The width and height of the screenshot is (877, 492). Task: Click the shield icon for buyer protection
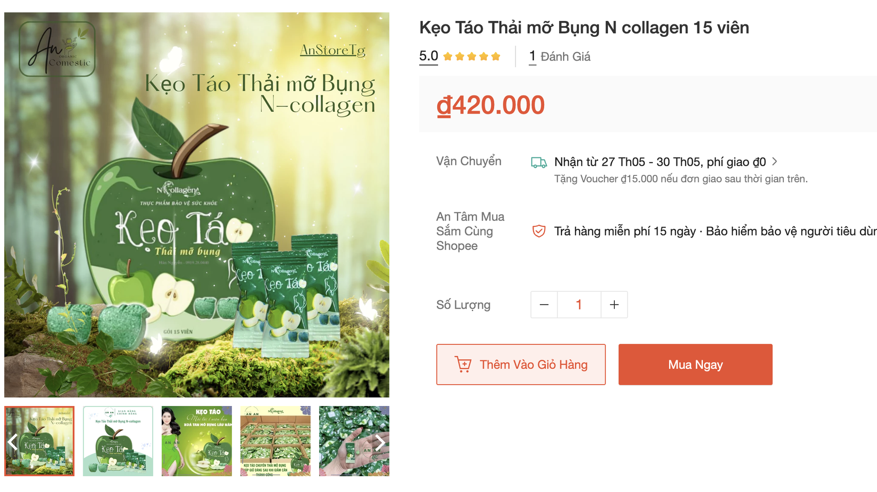tap(538, 231)
